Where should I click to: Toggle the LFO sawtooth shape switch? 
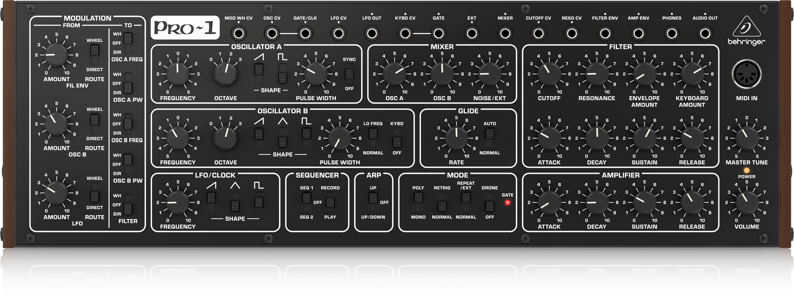click(212, 202)
